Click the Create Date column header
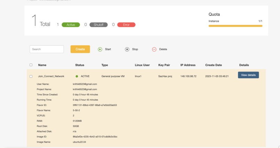 (213, 65)
